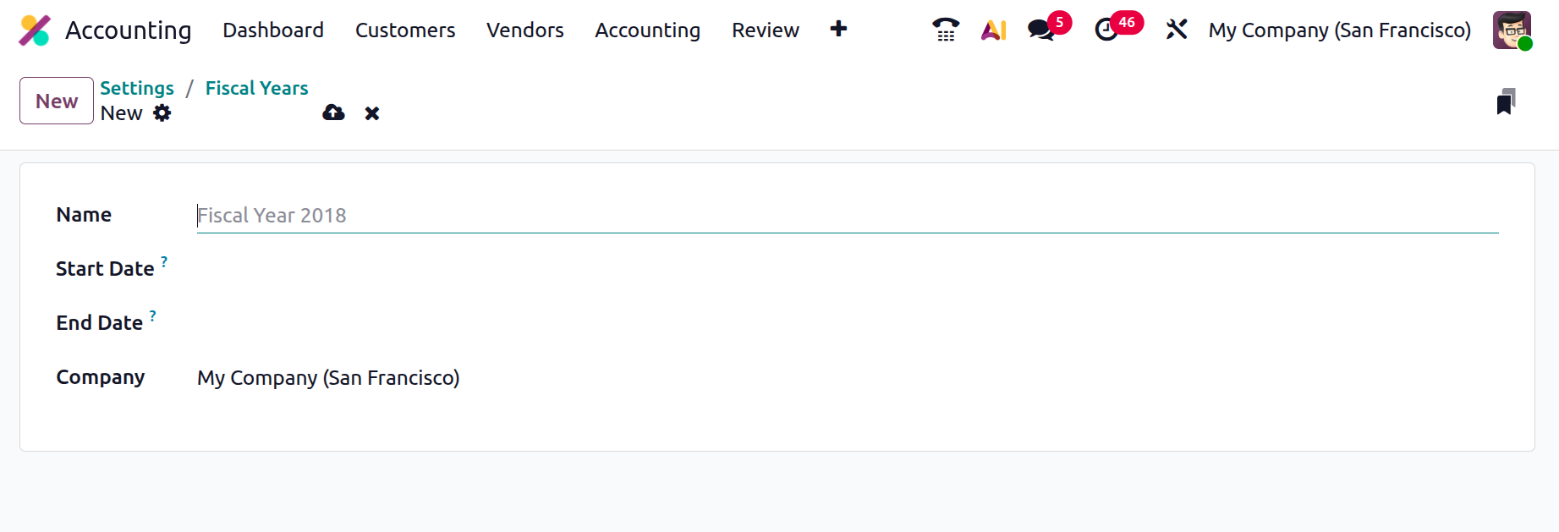Open the gear actions menu
1559x532 pixels.
click(162, 113)
